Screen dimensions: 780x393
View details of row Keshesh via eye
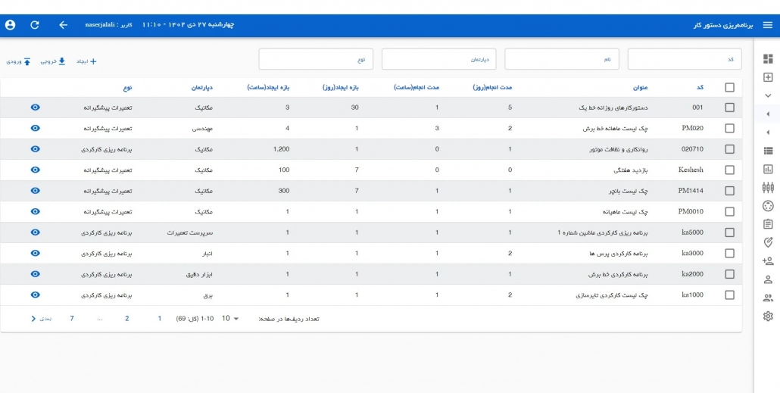tap(35, 170)
